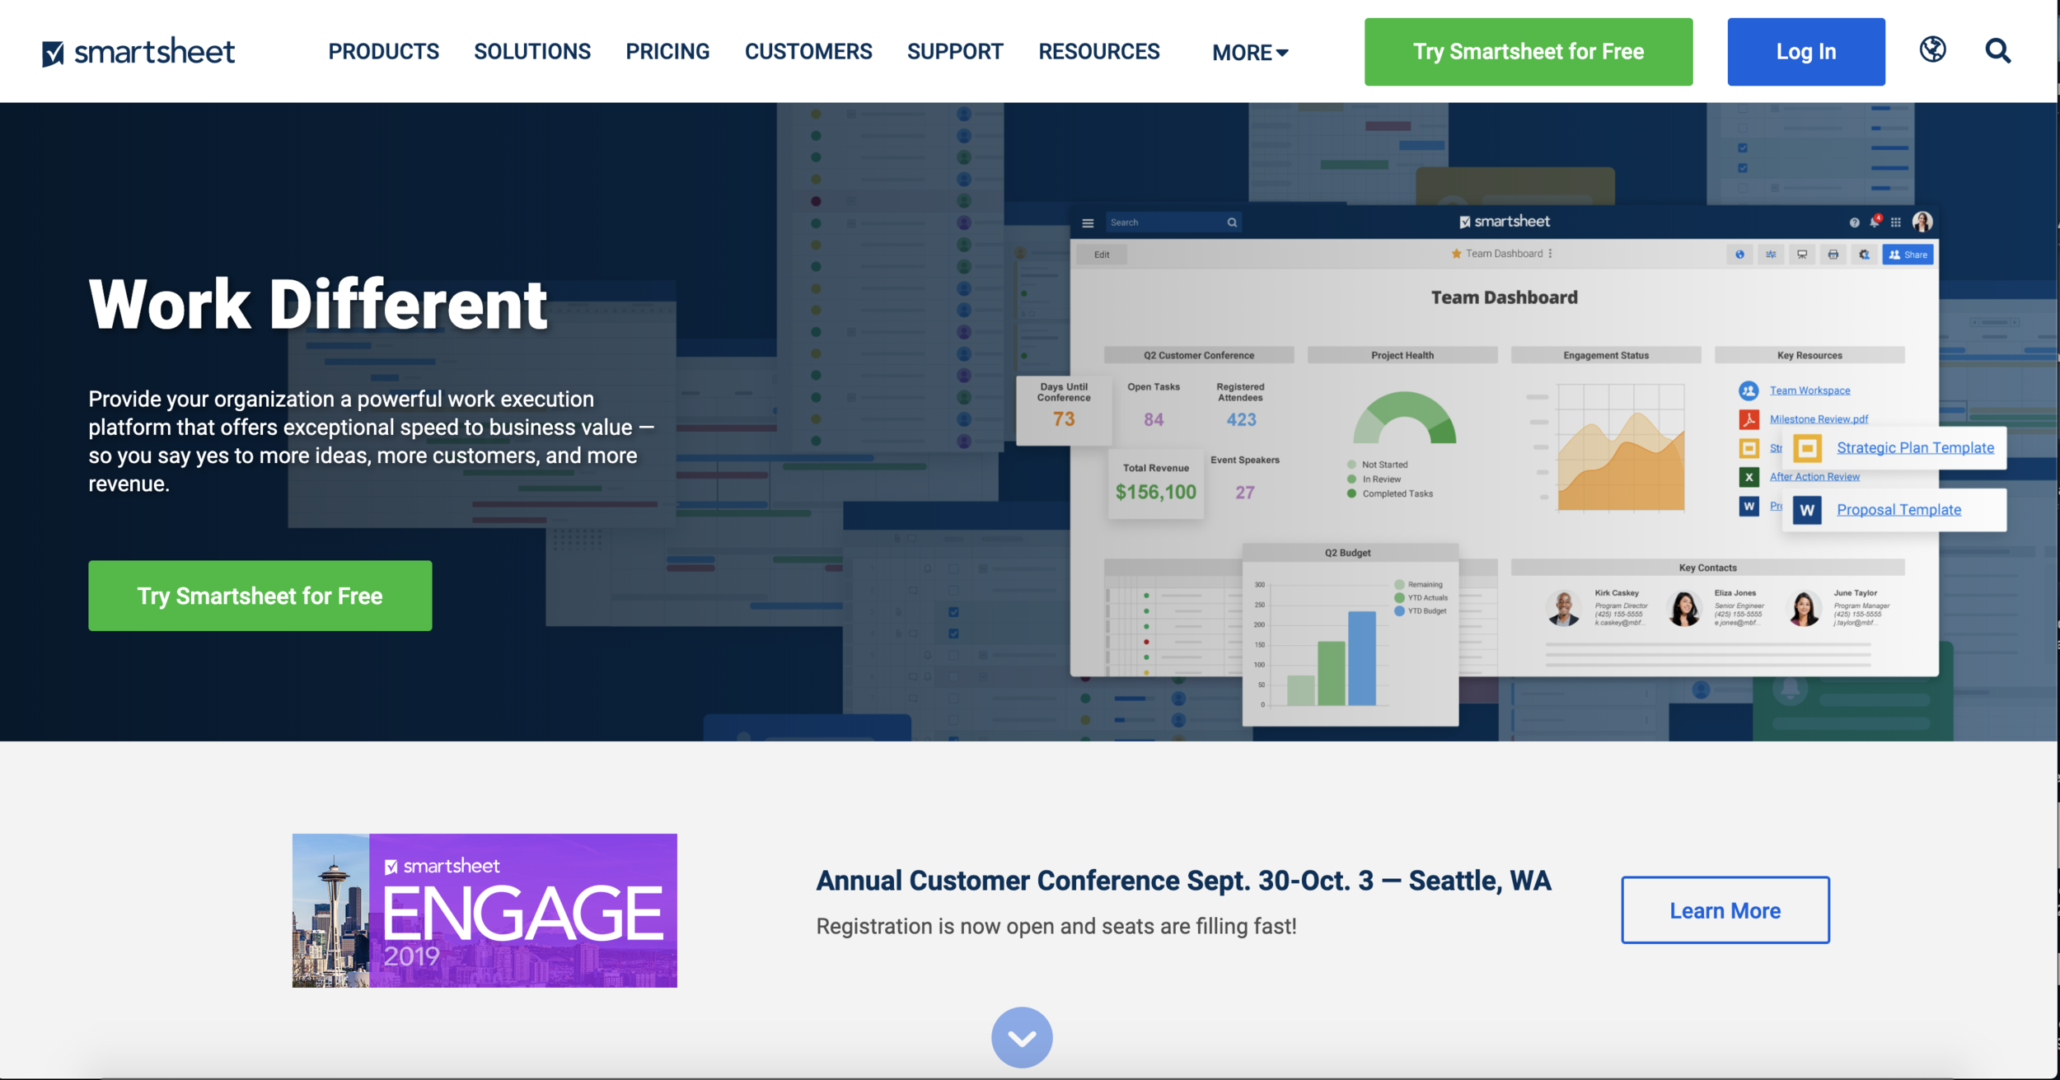The height and width of the screenshot is (1080, 2060).
Task: Click the blue Log In button
Action: point(1806,51)
